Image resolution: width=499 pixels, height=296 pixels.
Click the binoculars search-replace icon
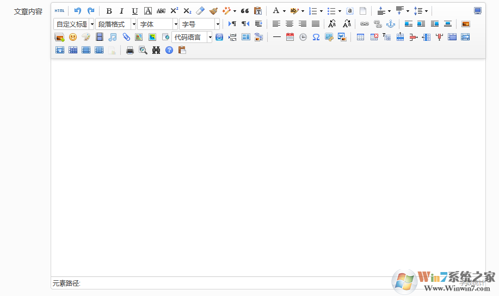pyautogui.click(x=156, y=50)
